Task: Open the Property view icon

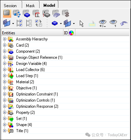Action: pos(46,14)
